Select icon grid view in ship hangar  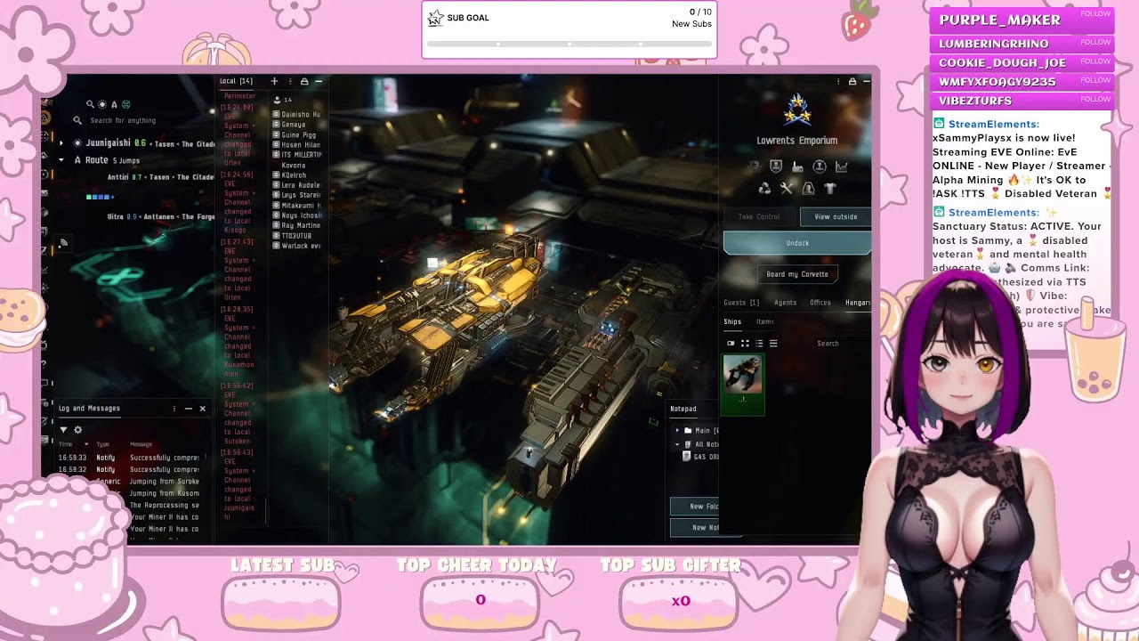pyautogui.click(x=745, y=344)
